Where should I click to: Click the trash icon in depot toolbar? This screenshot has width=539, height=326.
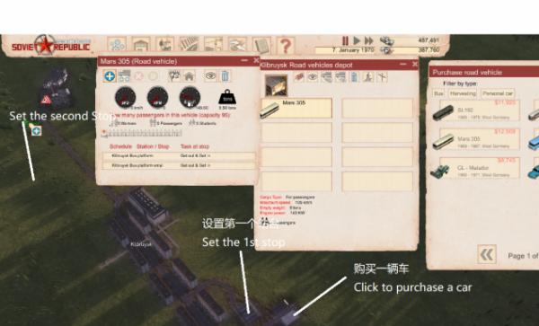[355, 77]
